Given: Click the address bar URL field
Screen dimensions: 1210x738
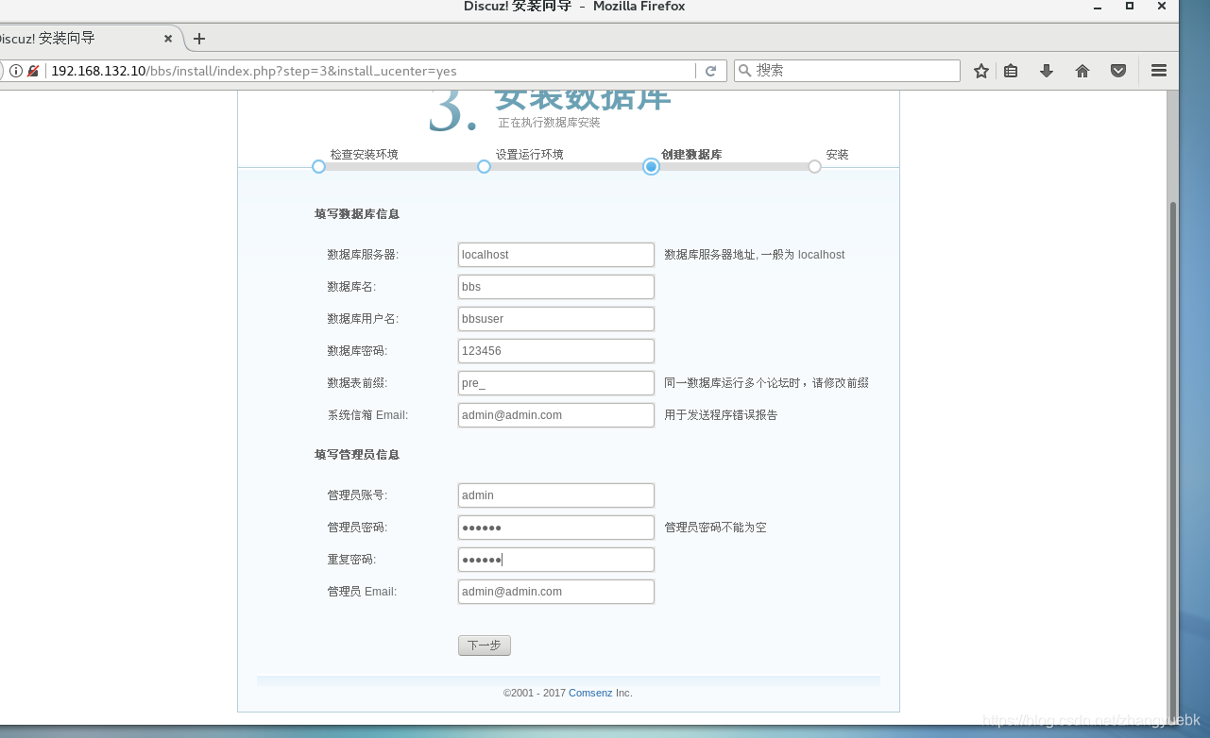Looking at the screenshot, I should point(370,71).
